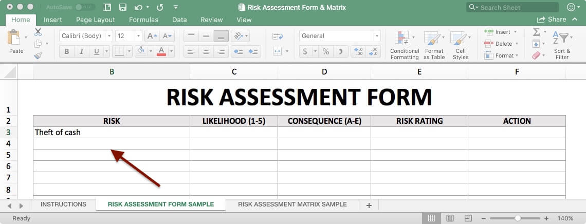
Task: Switch to the Page Layout tab
Action: click(95, 20)
